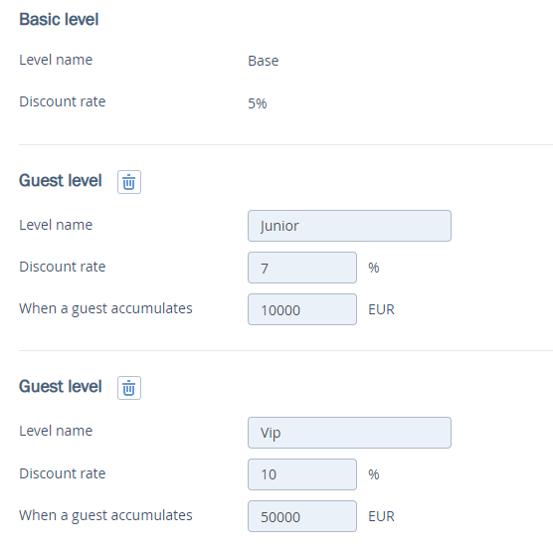
Task: Focus the Junior level name field
Action: pos(349,226)
